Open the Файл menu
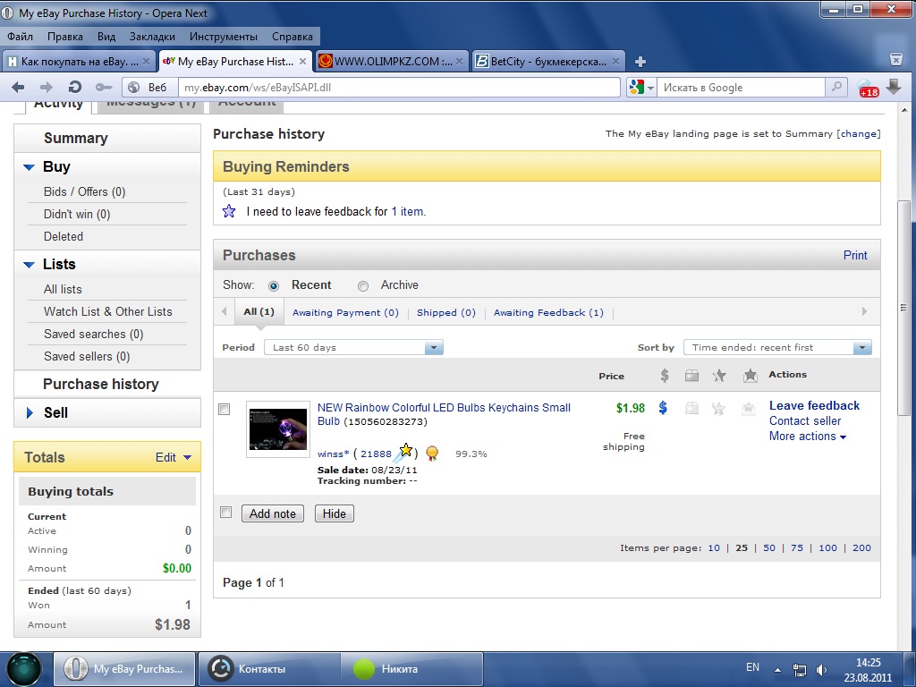Image resolution: width=916 pixels, height=687 pixels. [x=20, y=36]
